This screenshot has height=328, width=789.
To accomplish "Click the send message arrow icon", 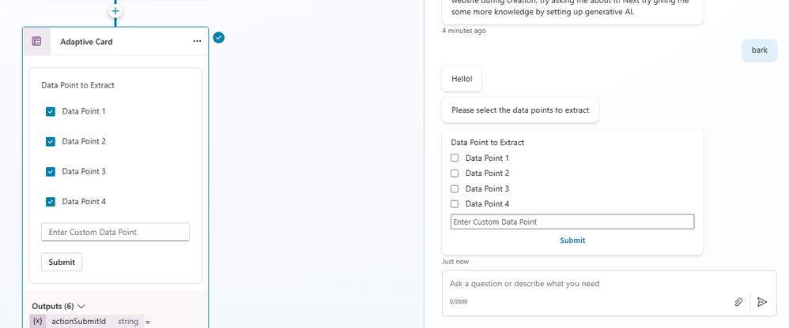I will pyautogui.click(x=762, y=301).
